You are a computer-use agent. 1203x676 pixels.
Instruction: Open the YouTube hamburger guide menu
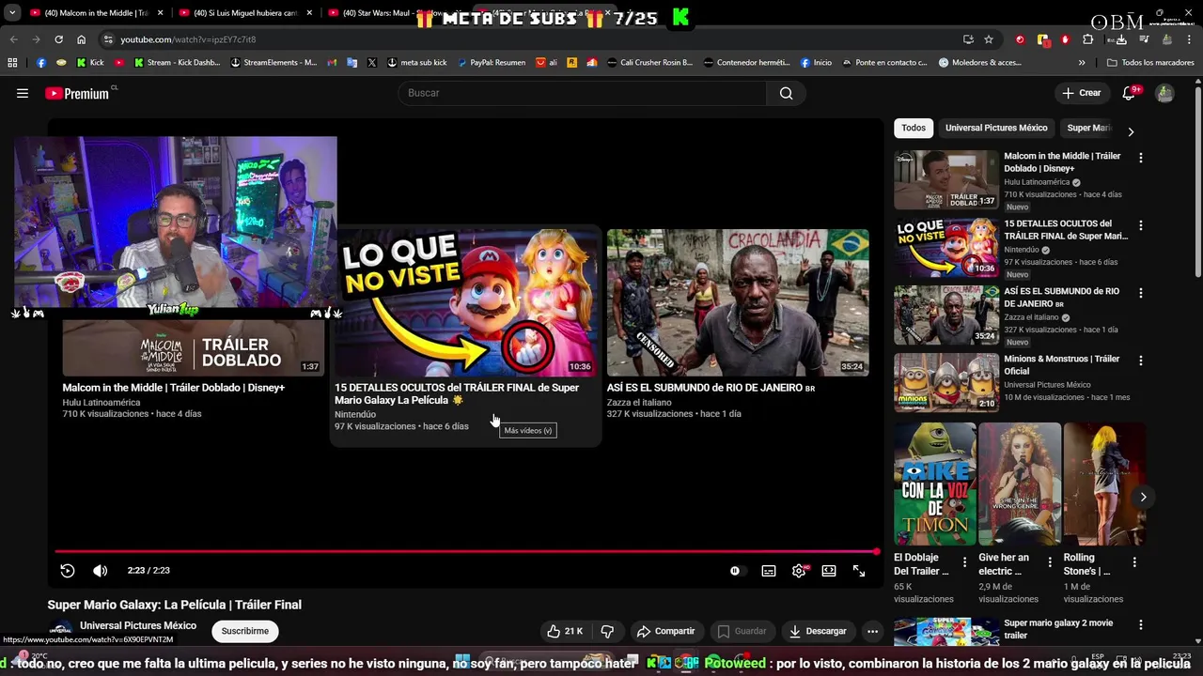[x=23, y=93]
